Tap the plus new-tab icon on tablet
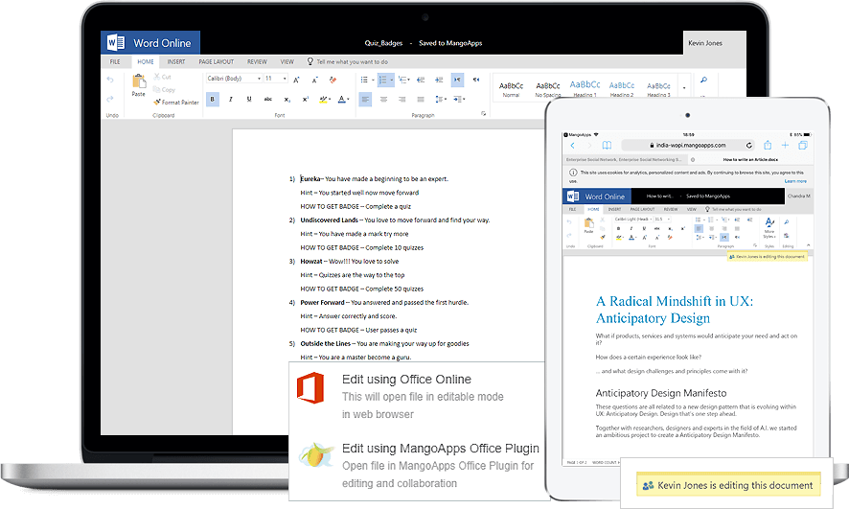 [x=785, y=145]
